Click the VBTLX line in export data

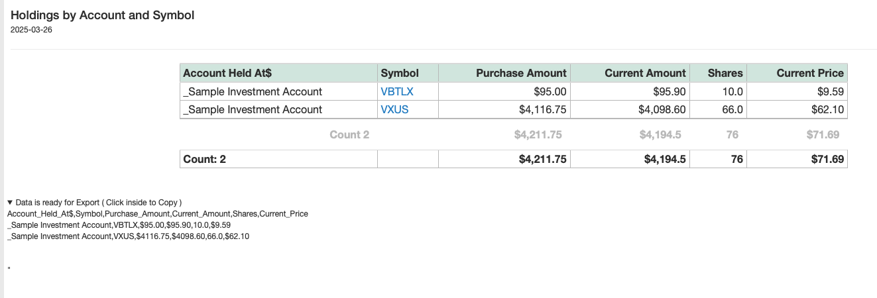point(119,225)
